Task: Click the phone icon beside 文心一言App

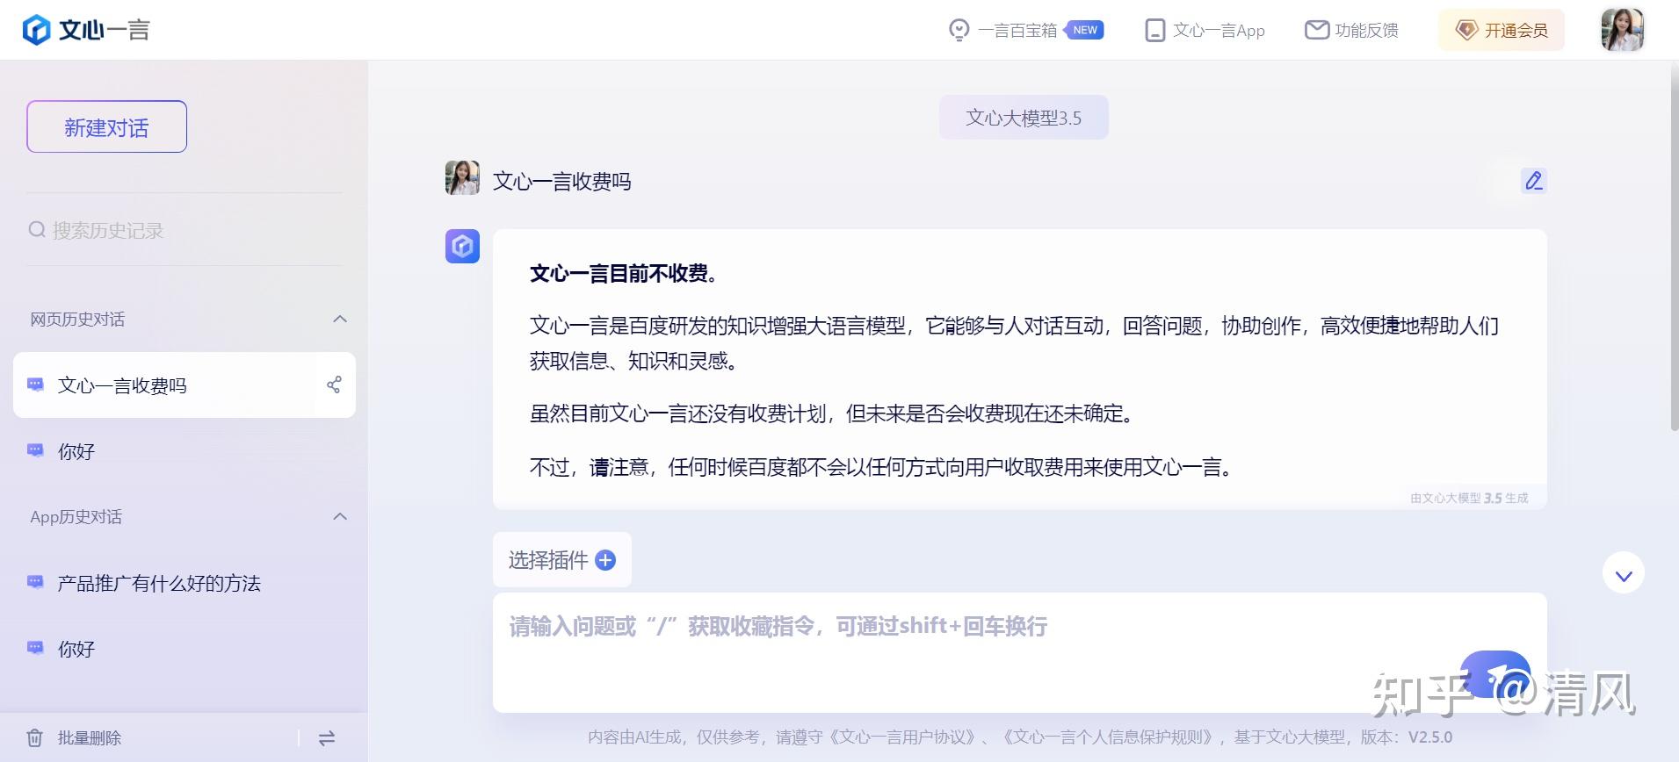Action: [x=1154, y=31]
